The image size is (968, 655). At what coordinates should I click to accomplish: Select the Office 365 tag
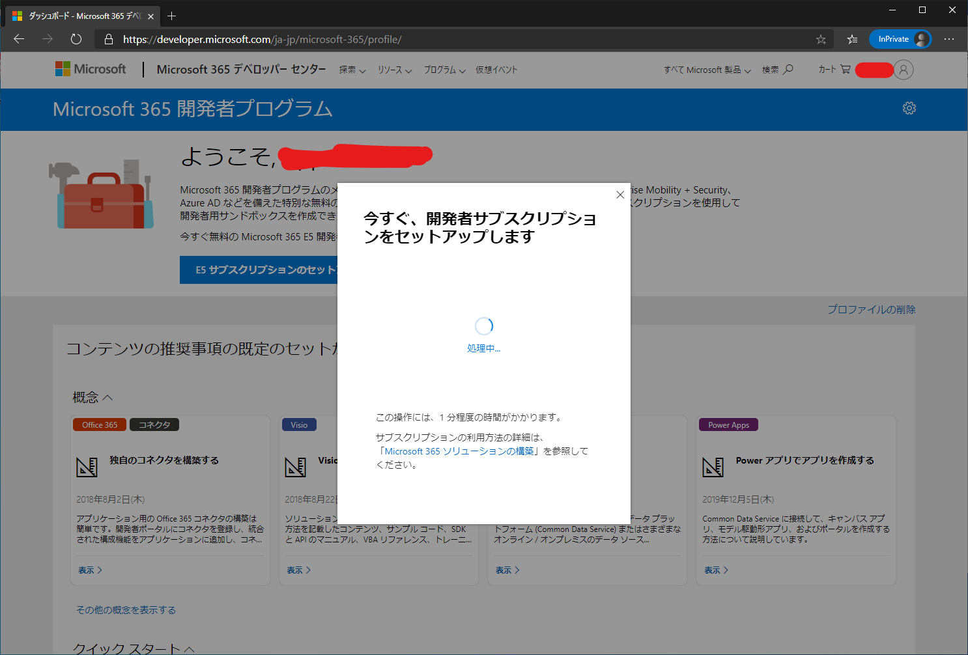click(100, 425)
